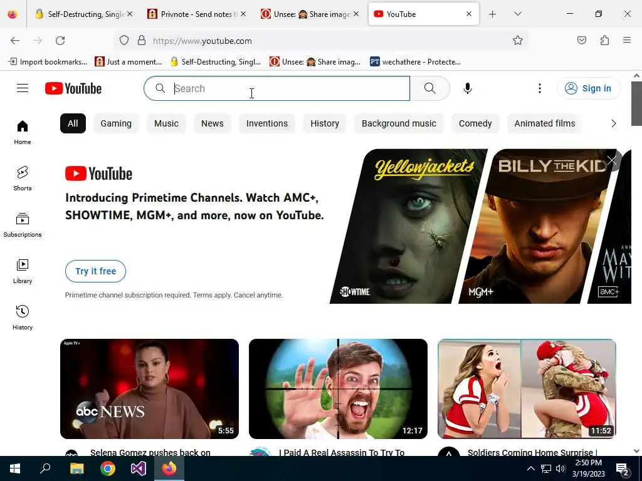Open the volume control in system tray

tap(560, 468)
